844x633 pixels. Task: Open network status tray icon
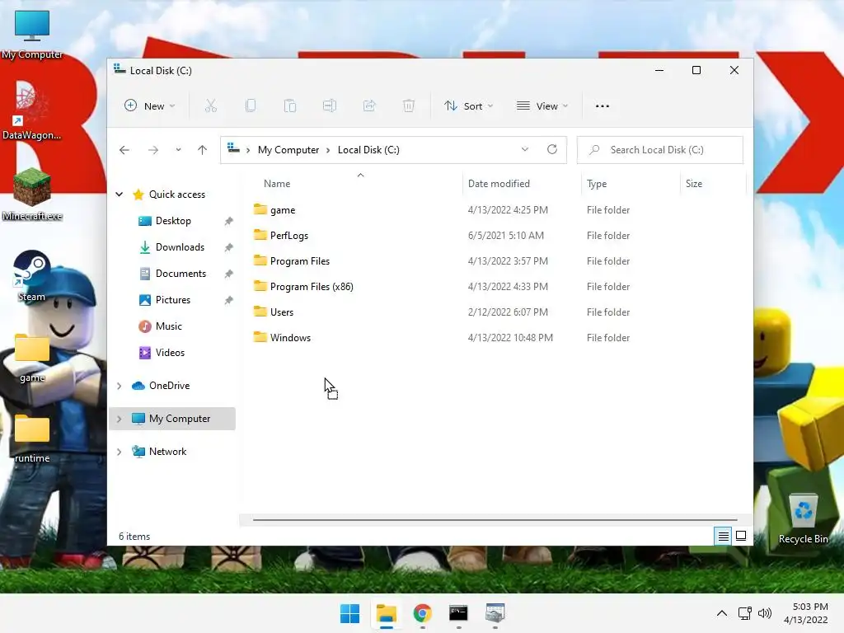[x=745, y=613]
